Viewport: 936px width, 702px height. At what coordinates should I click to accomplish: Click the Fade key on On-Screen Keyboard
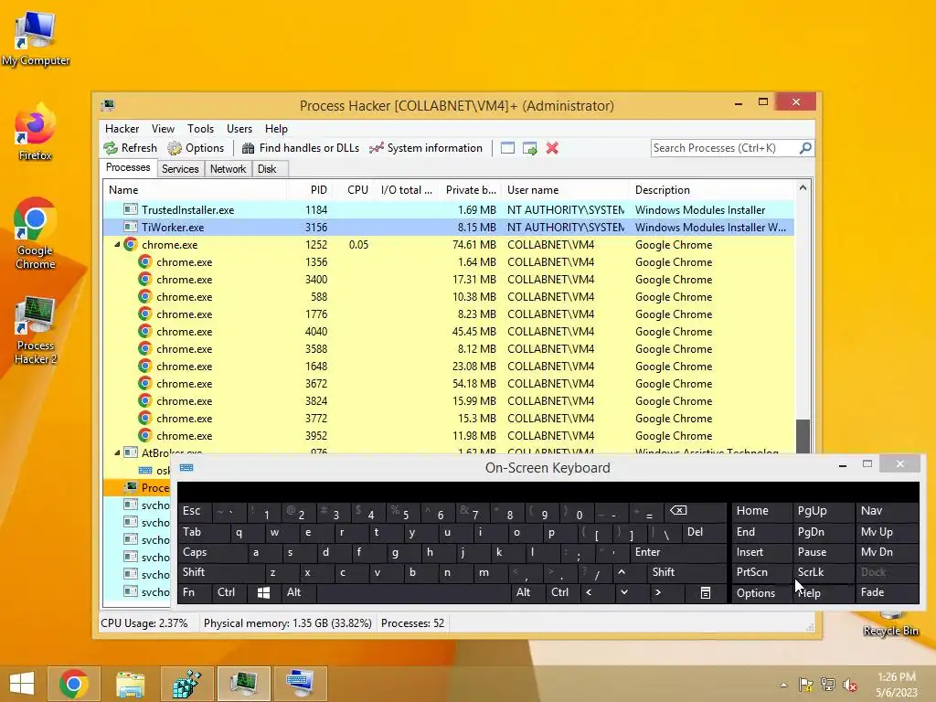(x=887, y=592)
